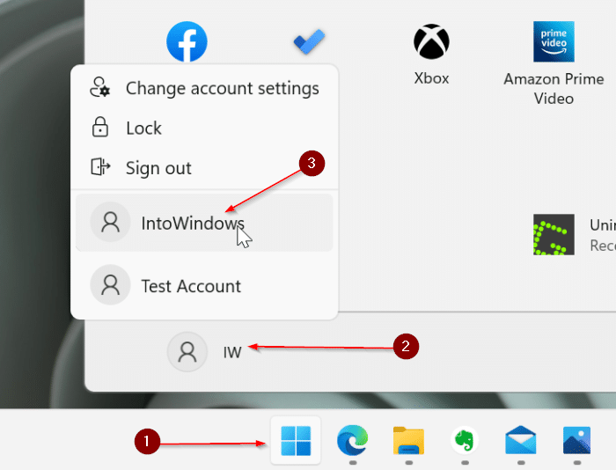Open the Mail app on taskbar
This screenshot has height=470, width=616.
(x=521, y=441)
